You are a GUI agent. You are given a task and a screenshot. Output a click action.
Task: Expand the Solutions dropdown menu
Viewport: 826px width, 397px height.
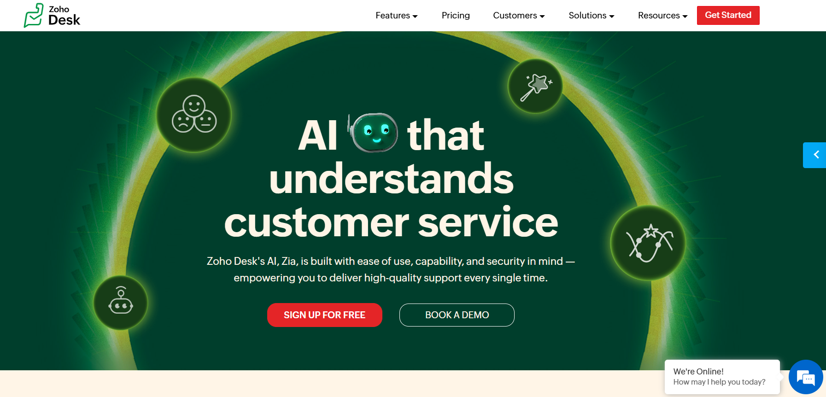point(592,16)
